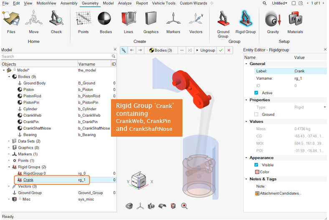Switch to the Model ribbon tab
This screenshot has height=220, width=329.
[x=108, y=3]
